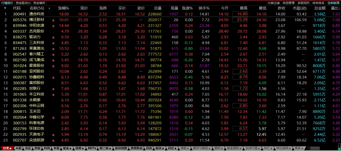The width and height of the screenshot is (341, 151).
Task: Sort by the 总金额 column header
Action: [320, 8]
